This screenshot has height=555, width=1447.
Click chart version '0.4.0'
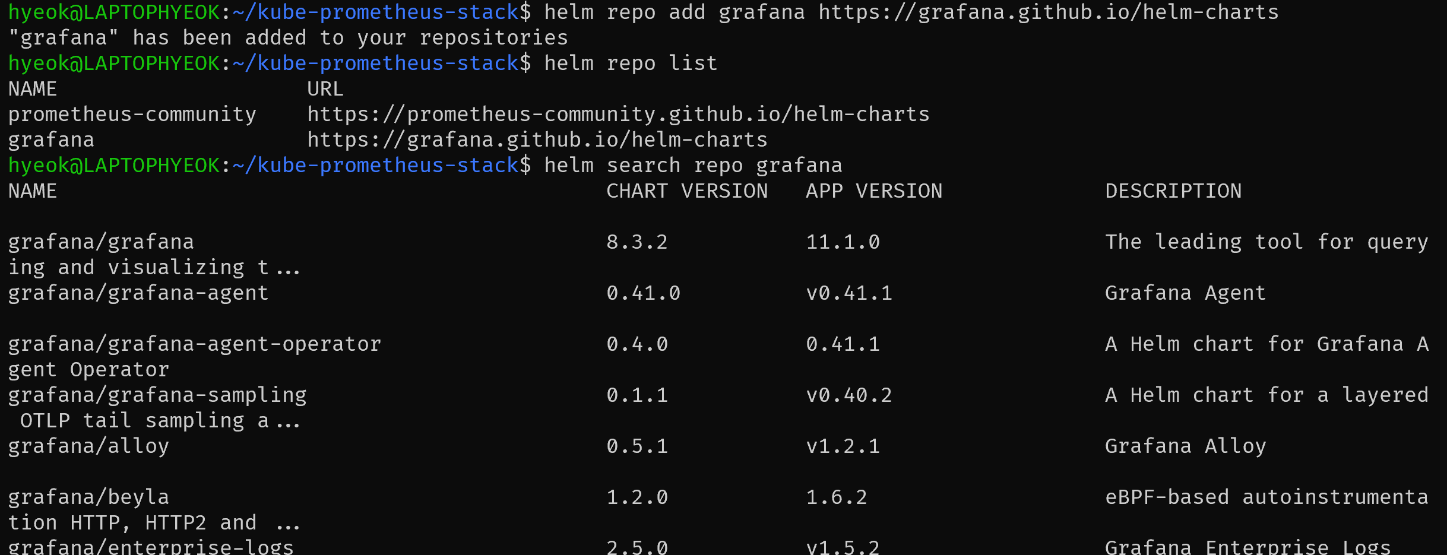(x=637, y=344)
